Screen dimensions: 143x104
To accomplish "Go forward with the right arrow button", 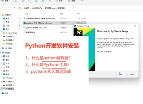I will 6,8.
